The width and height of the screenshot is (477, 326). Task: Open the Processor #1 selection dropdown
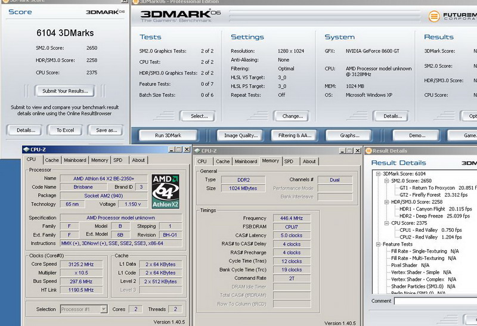point(104,309)
